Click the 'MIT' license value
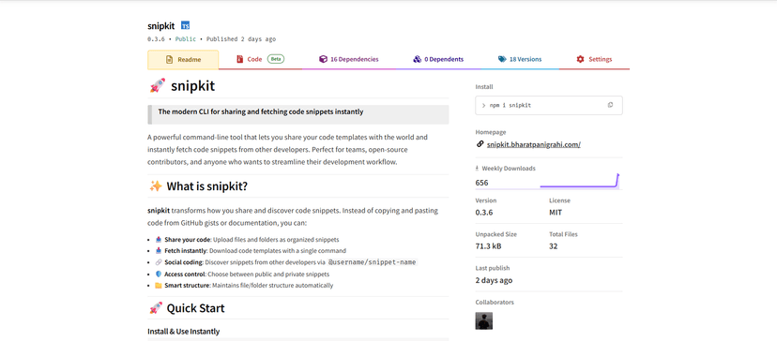The height and width of the screenshot is (341, 777). tap(556, 213)
